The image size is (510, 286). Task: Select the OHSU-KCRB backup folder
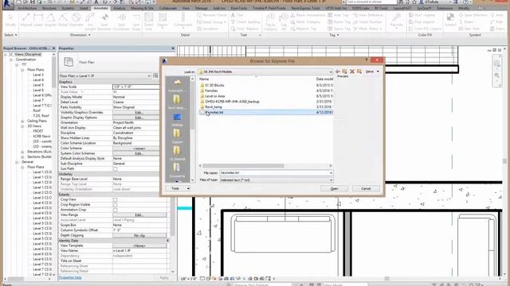pos(232,102)
